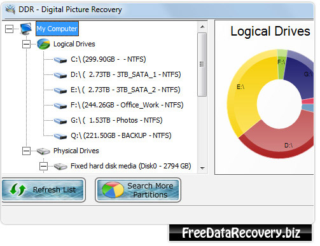
Task: Select the E:\ 3TB_SATA_2 drive entry
Action: [x=125, y=90]
